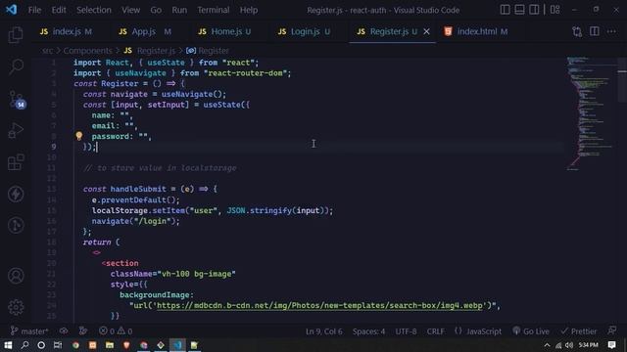Open the Git graph circular icon in sidebar
The height and width of the screenshot is (352, 627).
(16, 226)
